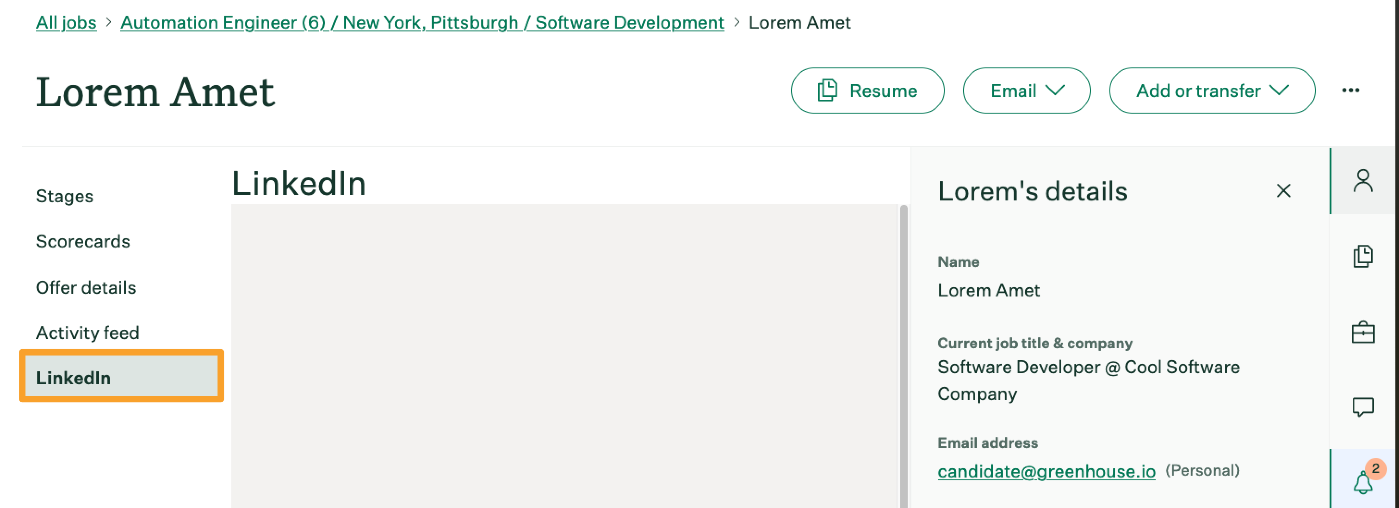Click the Lorem's details panel title

pyautogui.click(x=1033, y=191)
